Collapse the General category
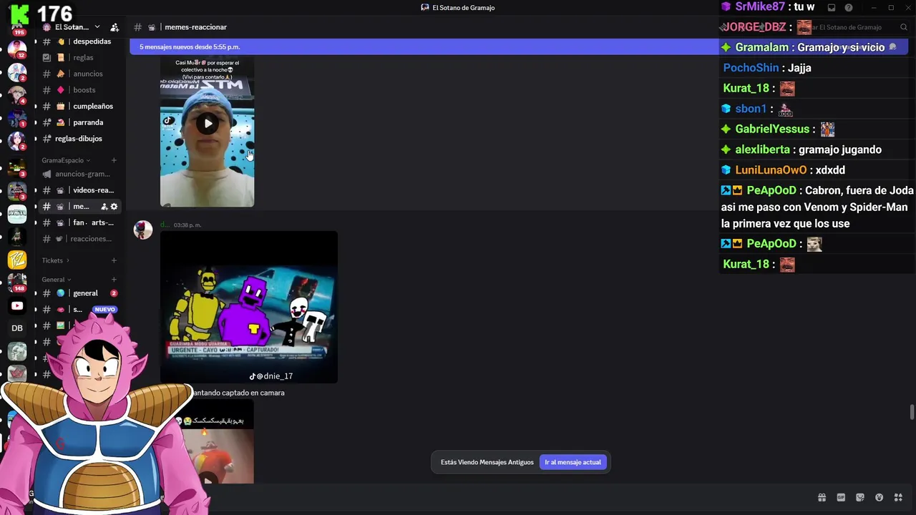The image size is (916, 515). click(x=56, y=280)
